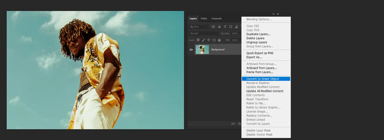Open the Kind filter dropdown

[199, 27]
